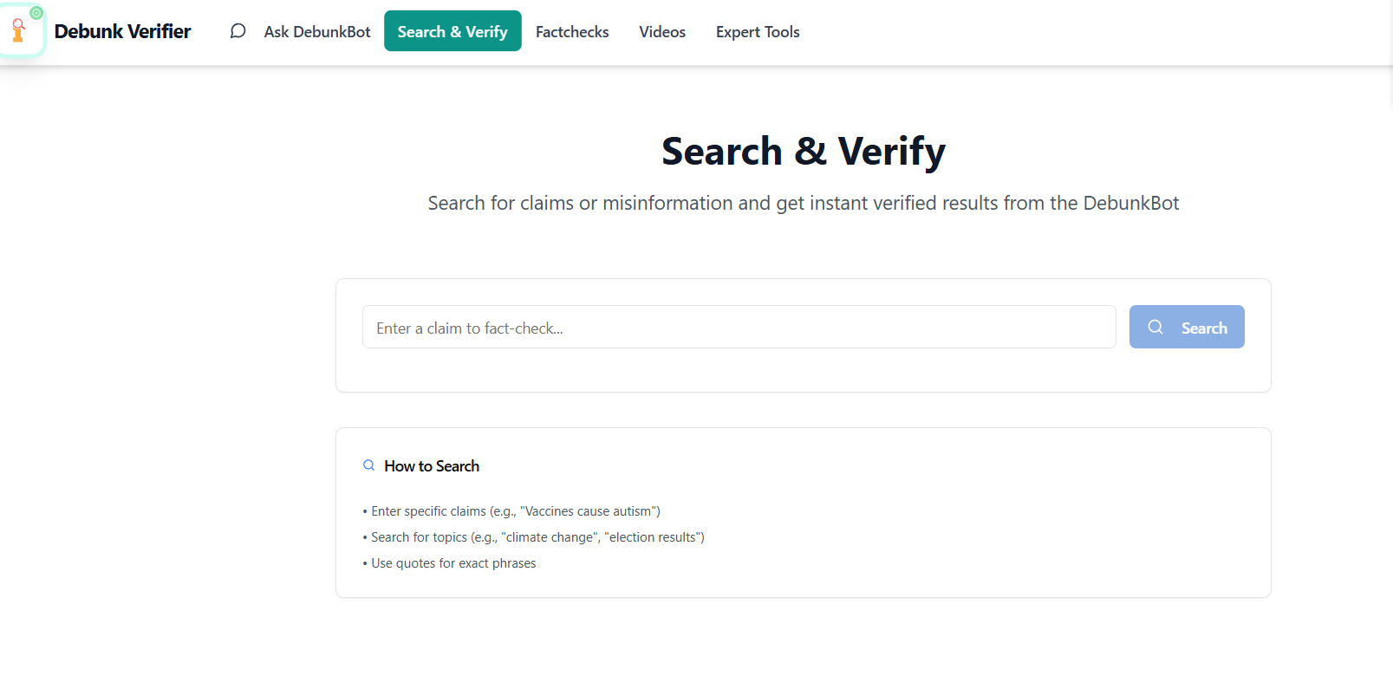This screenshot has height=689, width=1393.
Task: Click the subtitle mentioning the DebunkBot
Action: (x=803, y=204)
